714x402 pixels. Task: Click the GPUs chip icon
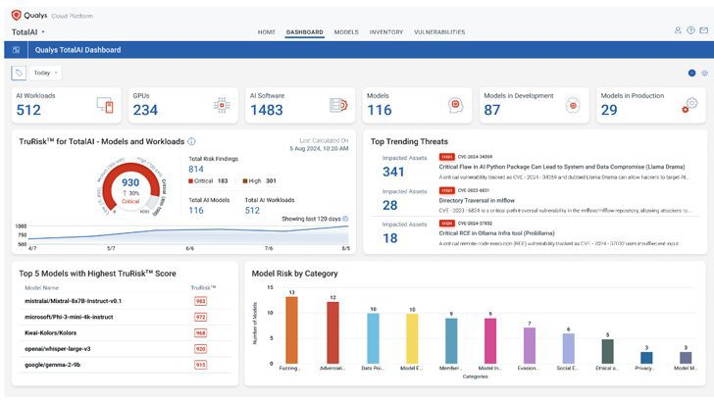[222, 105]
